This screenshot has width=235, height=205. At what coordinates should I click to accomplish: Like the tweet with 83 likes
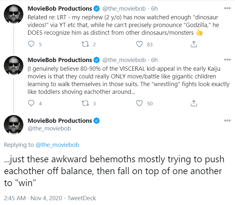point(139,44)
